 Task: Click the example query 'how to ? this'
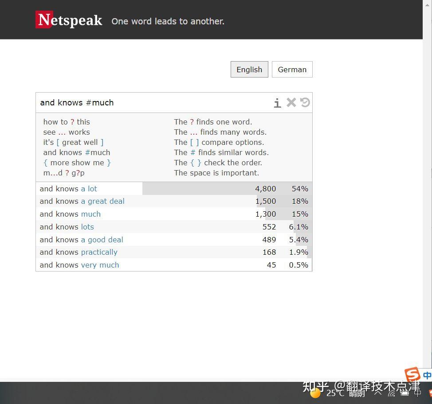click(x=67, y=122)
